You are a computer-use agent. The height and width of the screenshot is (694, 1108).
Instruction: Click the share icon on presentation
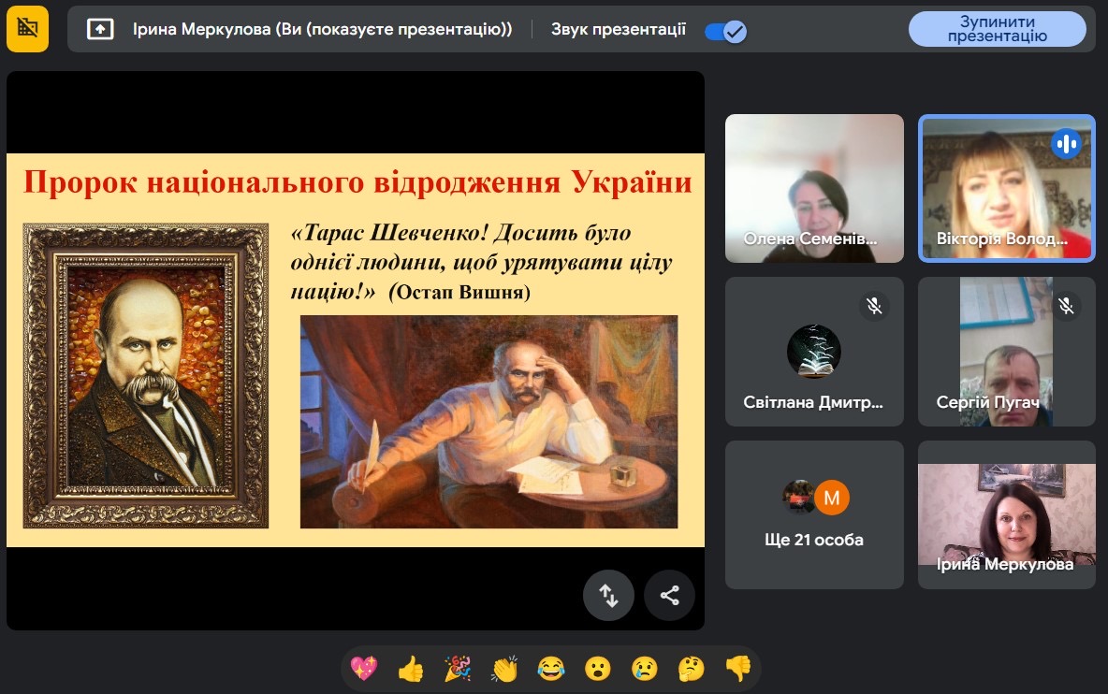[669, 595]
